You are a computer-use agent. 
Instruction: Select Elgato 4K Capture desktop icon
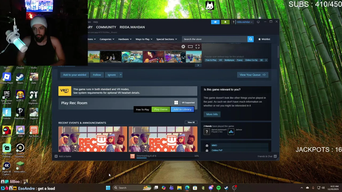[7, 169]
